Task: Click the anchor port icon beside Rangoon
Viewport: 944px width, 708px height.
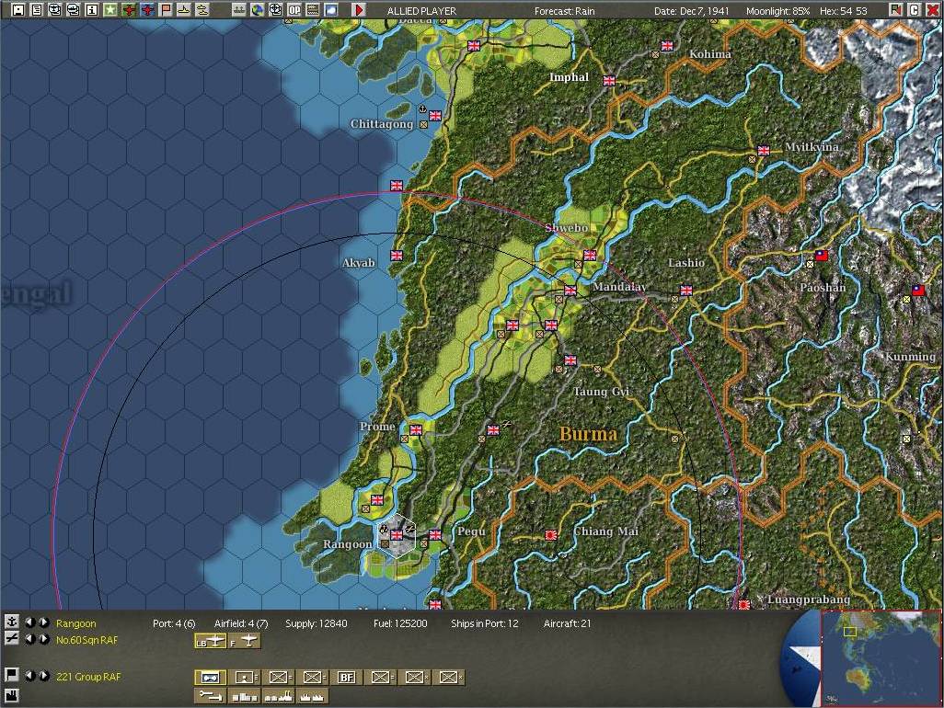Action: 11,622
